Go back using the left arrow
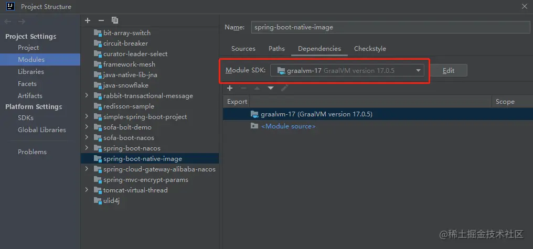The height and width of the screenshot is (249, 533). (x=8, y=21)
